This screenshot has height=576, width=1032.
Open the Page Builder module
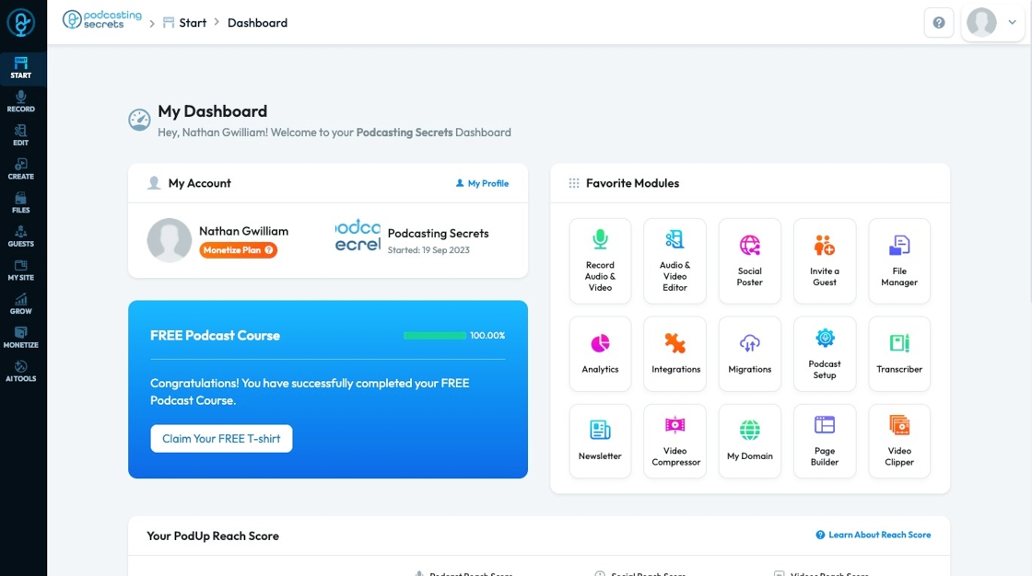pyautogui.click(x=825, y=441)
